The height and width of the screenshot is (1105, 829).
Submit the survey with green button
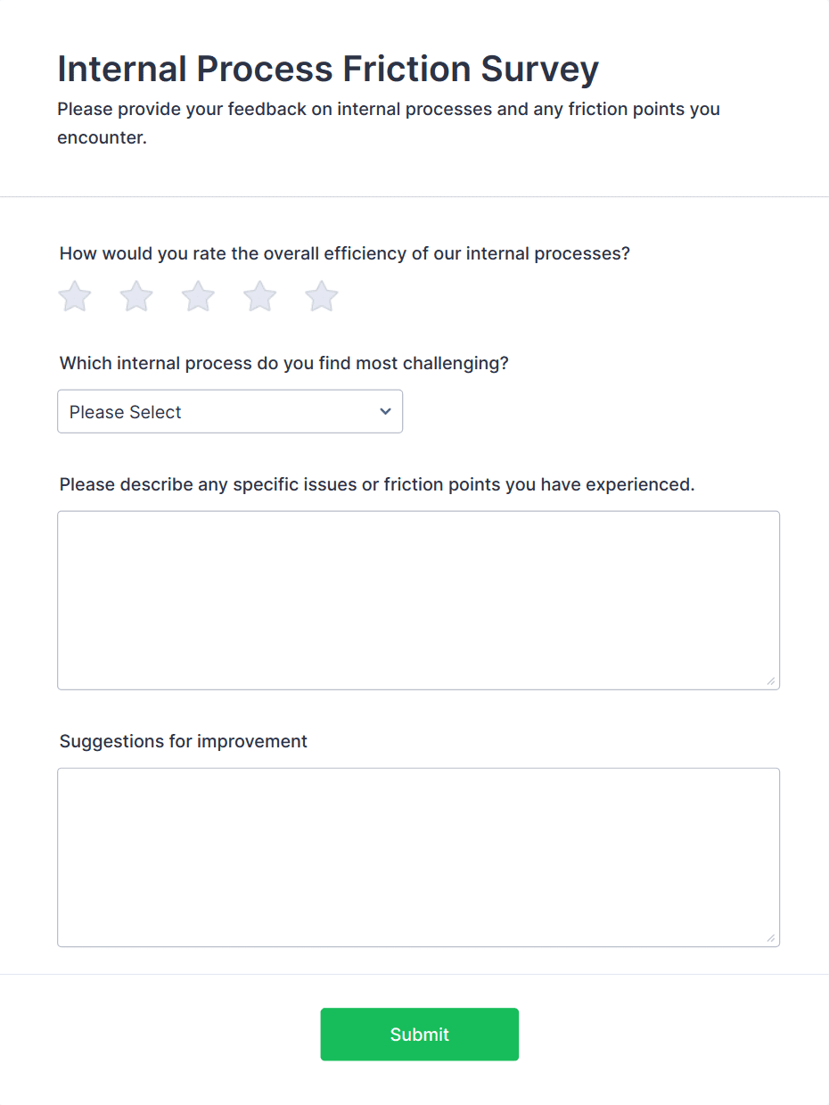[419, 1035]
